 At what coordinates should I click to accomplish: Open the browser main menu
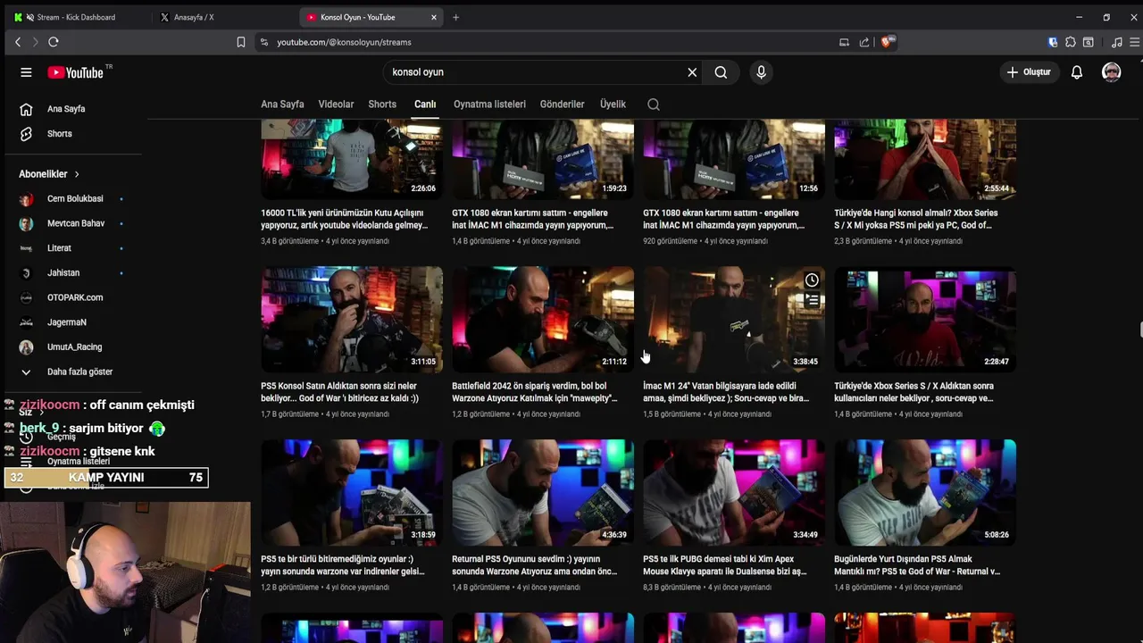(1135, 42)
